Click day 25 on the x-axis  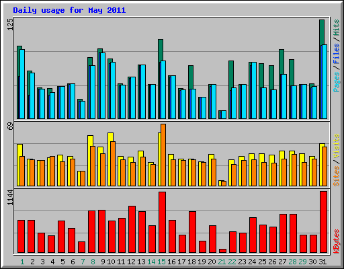(262, 262)
